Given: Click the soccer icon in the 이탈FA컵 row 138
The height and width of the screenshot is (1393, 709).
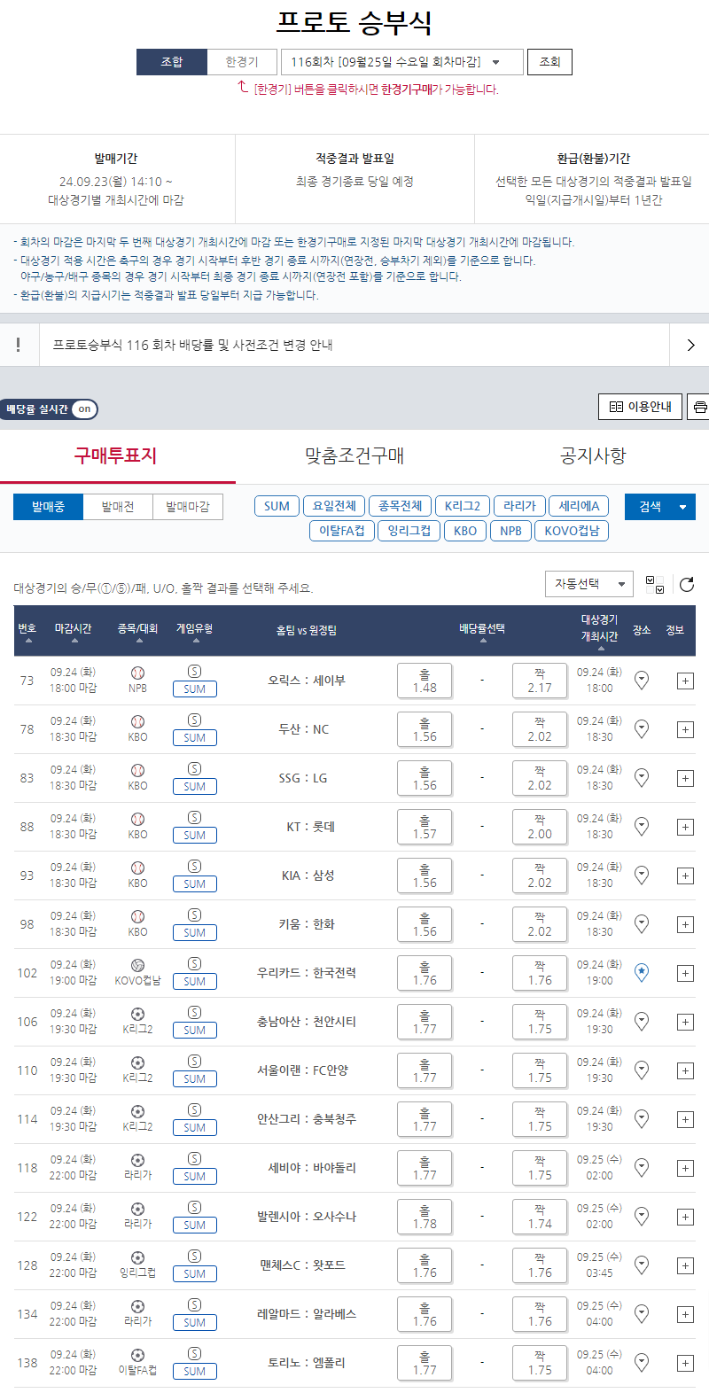Looking at the screenshot, I should (137, 1355).
